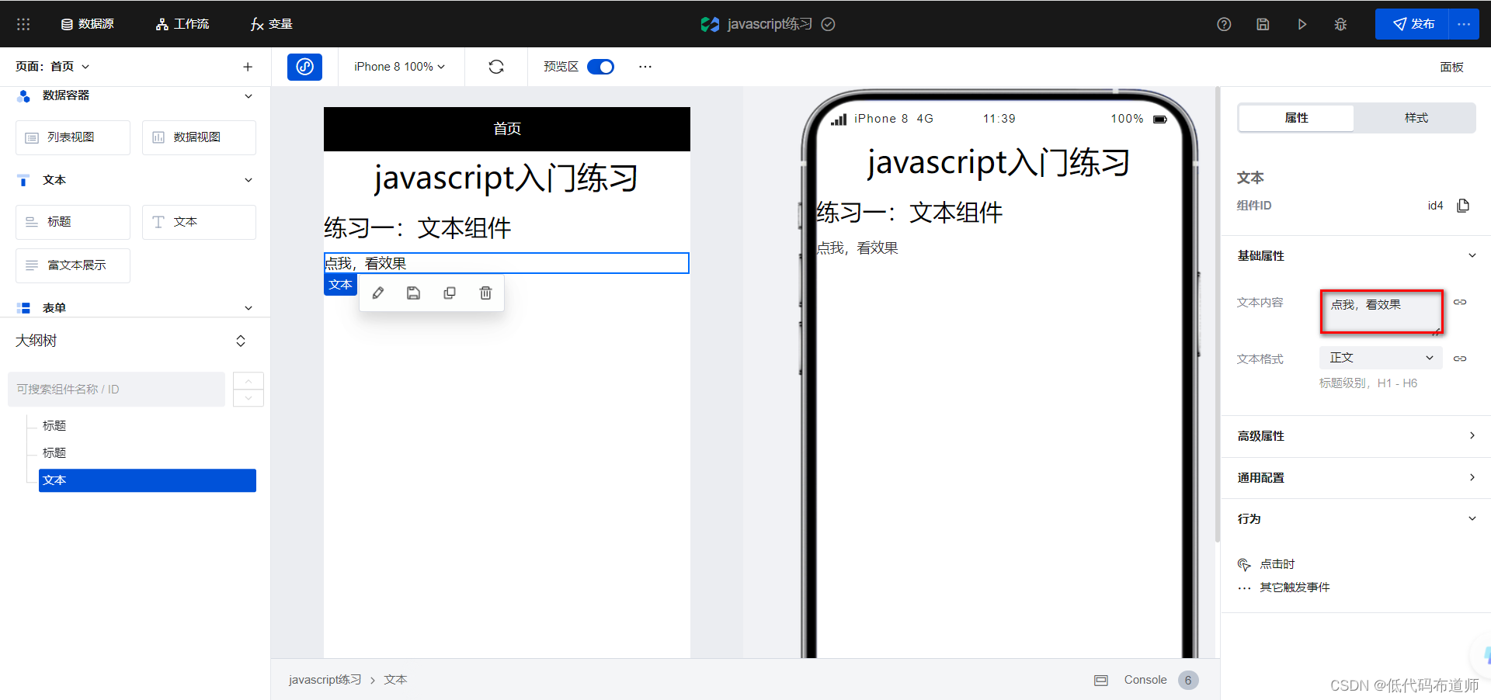Click 点我，看效果 in phone preview
This screenshot has height=700, width=1491.
point(857,248)
